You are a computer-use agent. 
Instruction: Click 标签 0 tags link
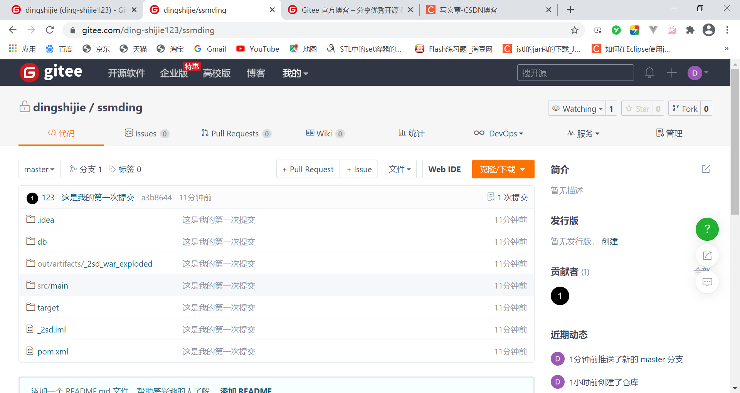[125, 169]
